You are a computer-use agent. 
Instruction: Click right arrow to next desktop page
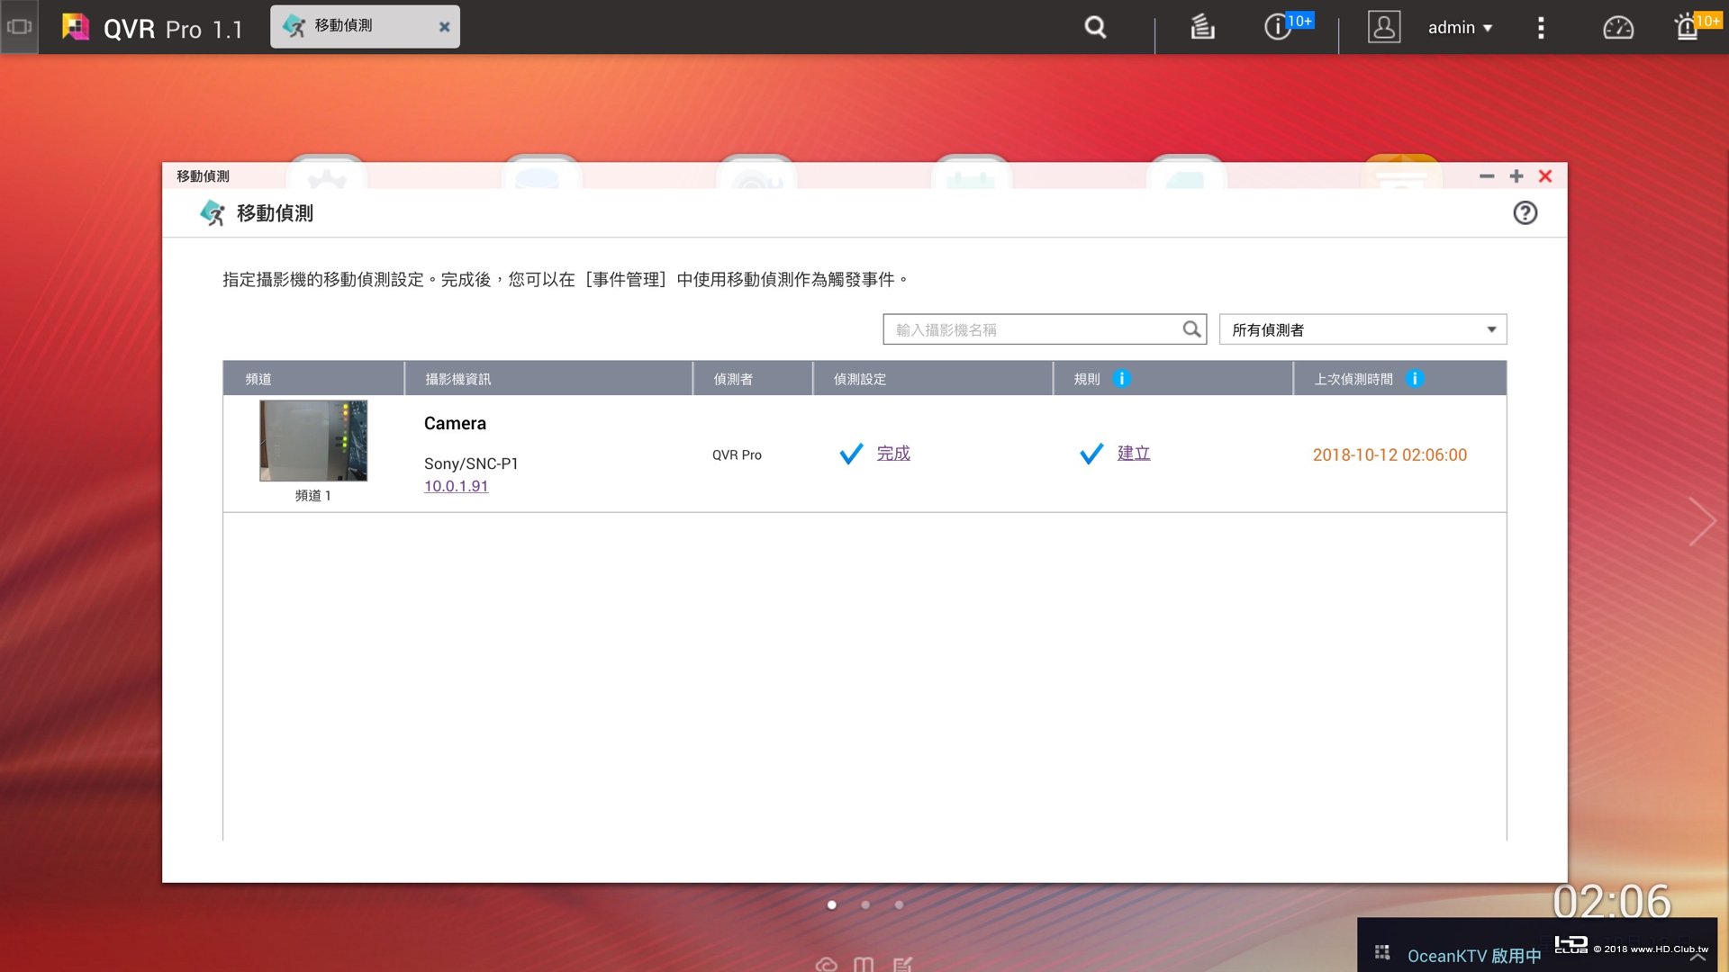point(1701,521)
